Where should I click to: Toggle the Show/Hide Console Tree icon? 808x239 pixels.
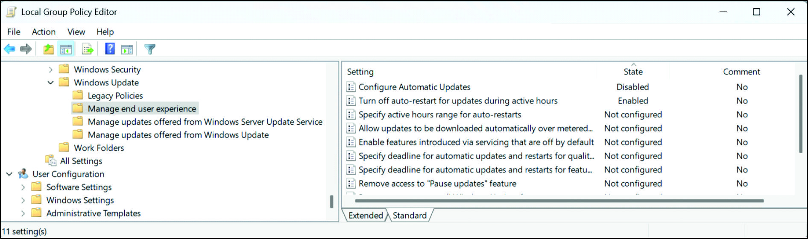point(66,49)
